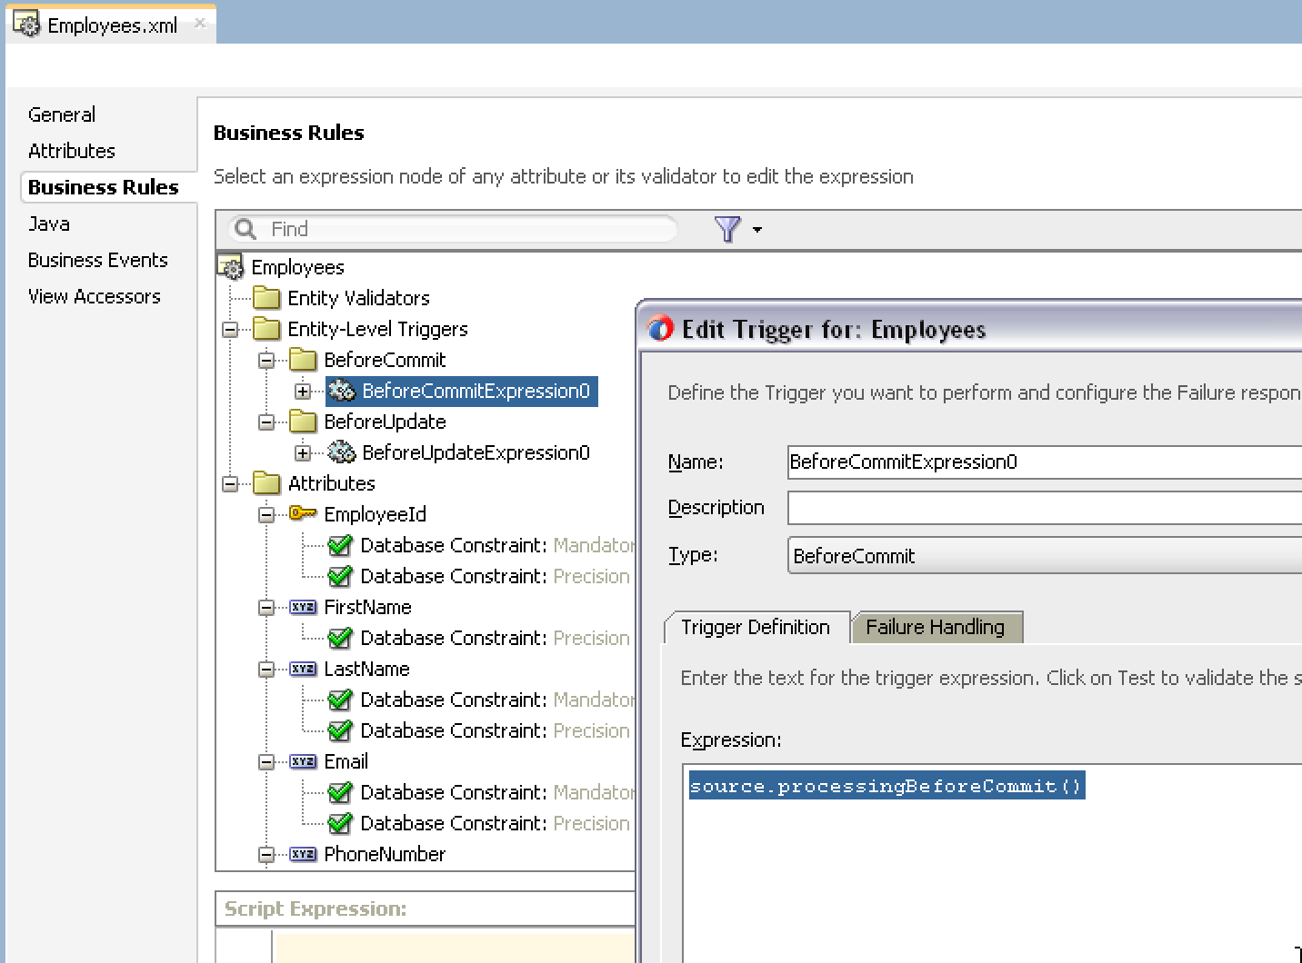This screenshot has height=963, width=1302.
Task: Close the Employees.xml editor tab
Action: 200,23
